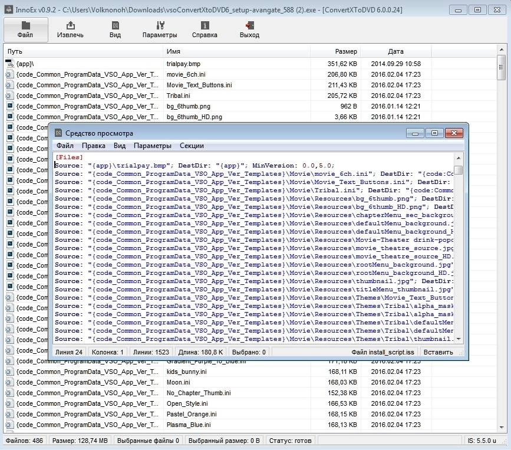The height and width of the screenshot is (450, 511).
Task: Click the '2014.09.29 10:58' date cell
Action: [396, 64]
